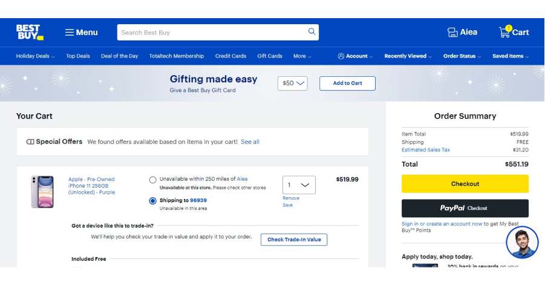Screen dimensions: 545x285
Task: Expand Saved Items menu
Action: pos(511,56)
